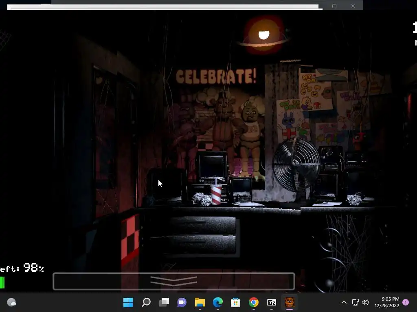Open 7-Zip from the taskbar
Screen dimensions: 417x312
click(x=271, y=302)
